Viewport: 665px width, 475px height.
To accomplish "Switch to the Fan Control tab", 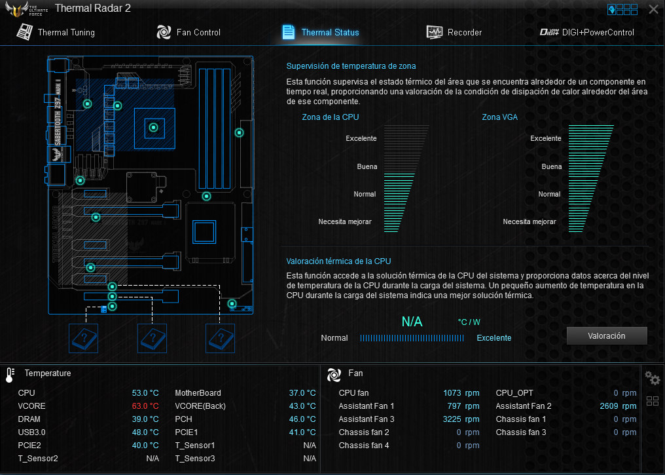I will coord(189,32).
